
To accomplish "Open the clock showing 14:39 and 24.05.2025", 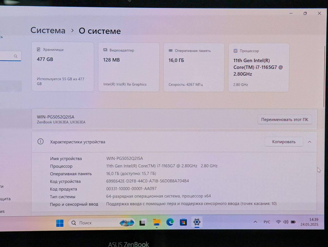I will (x=309, y=222).
